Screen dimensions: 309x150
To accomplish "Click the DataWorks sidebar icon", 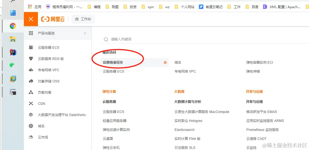I will pos(31,115).
